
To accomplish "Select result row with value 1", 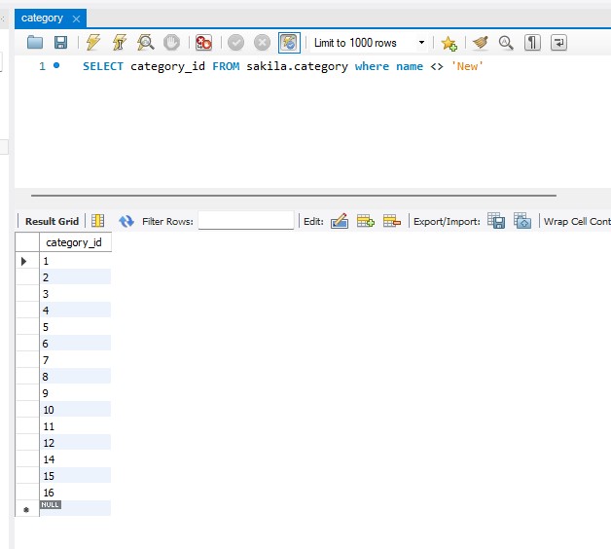I will pyautogui.click(x=75, y=261).
